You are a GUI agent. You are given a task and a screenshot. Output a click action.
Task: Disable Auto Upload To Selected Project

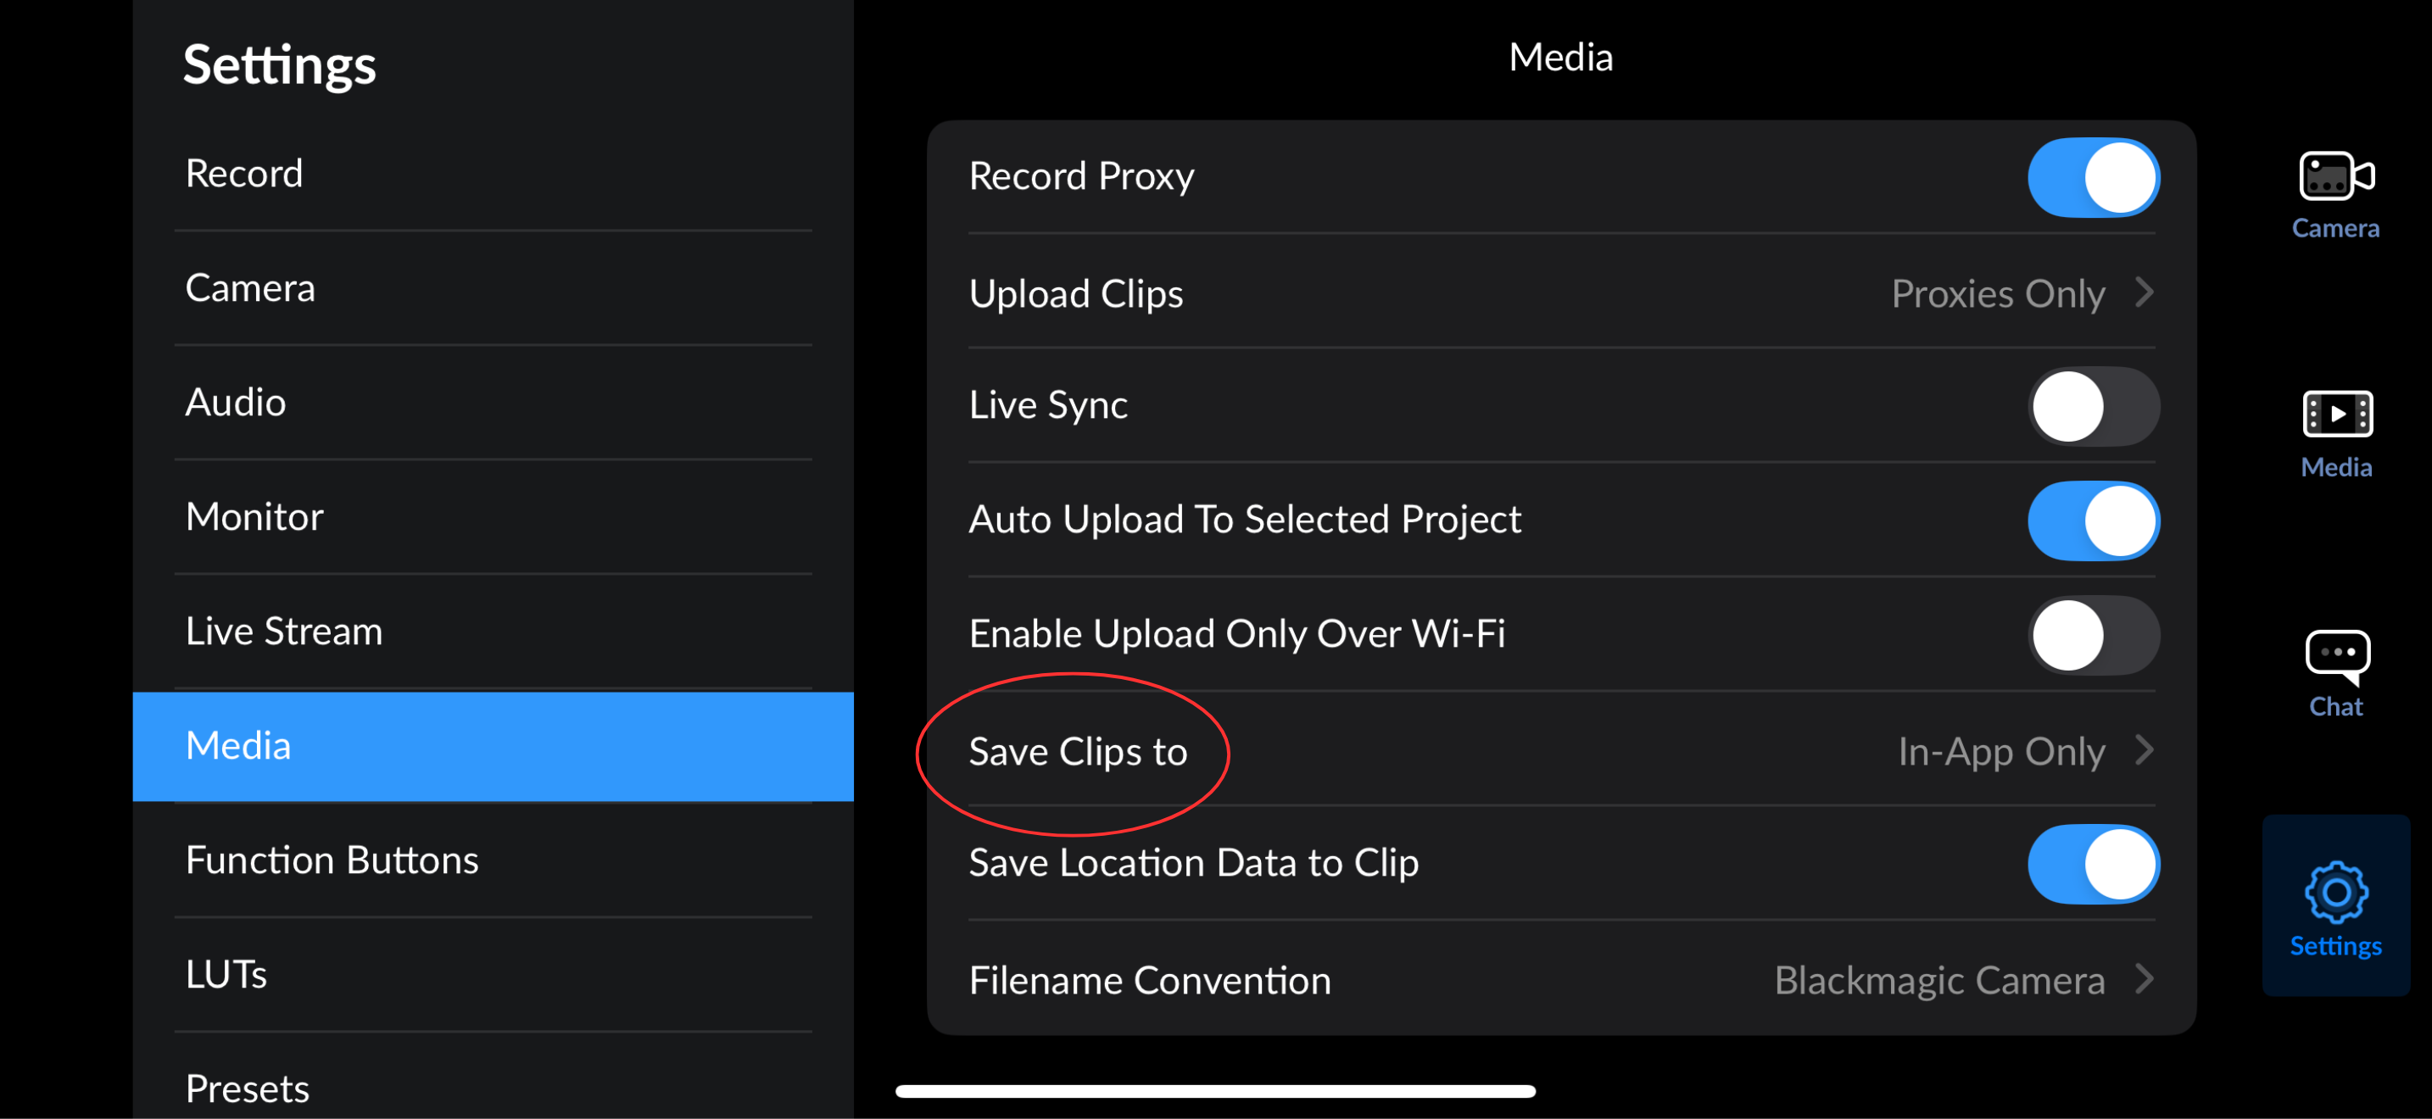[x=2092, y=520]
